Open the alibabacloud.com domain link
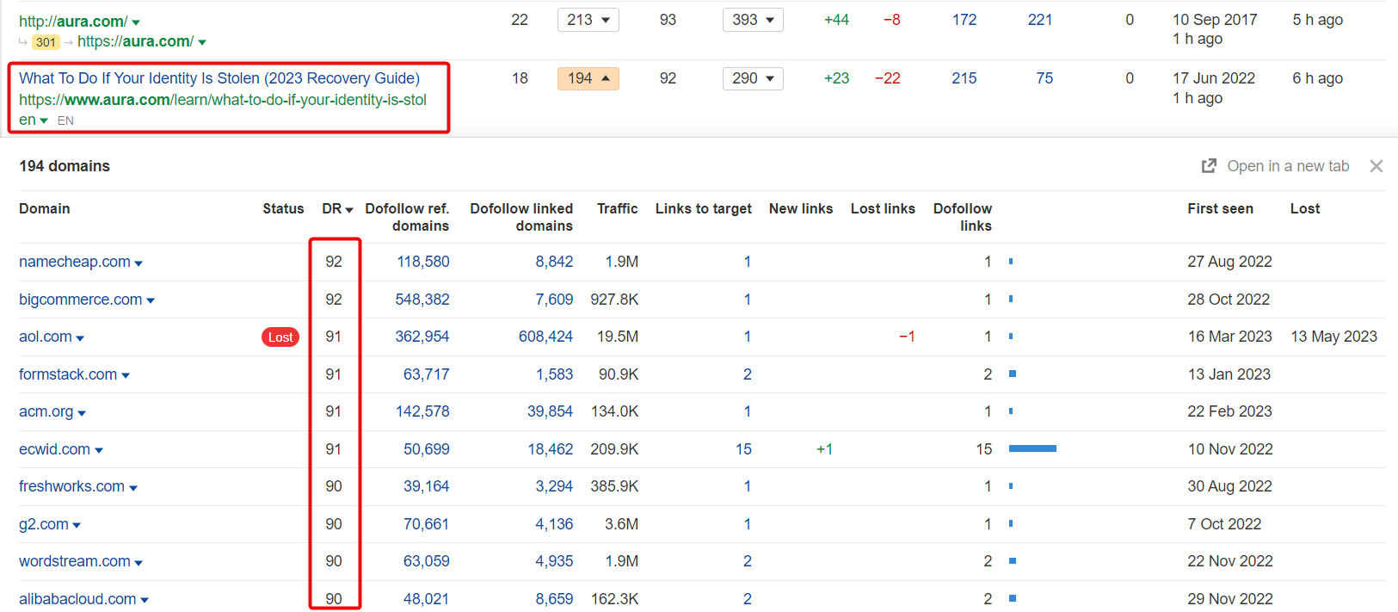 pyautogui.click(x=77, y=599)
